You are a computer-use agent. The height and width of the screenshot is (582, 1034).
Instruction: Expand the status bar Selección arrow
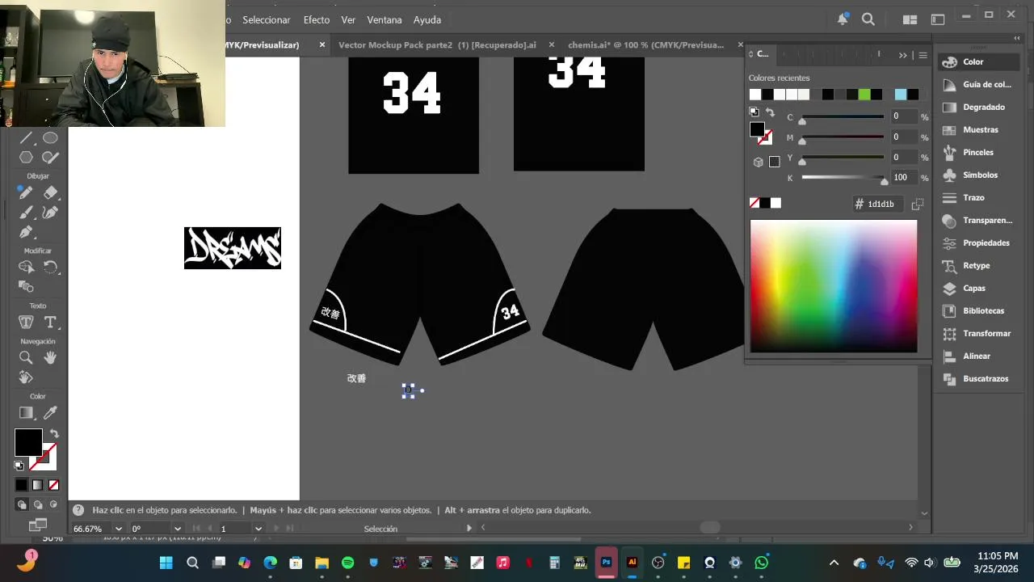pos(469,528)
